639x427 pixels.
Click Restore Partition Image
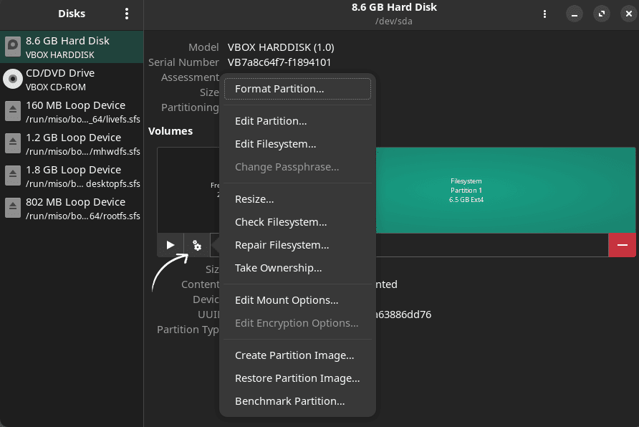pyautogui.click(x=297, y=378)
